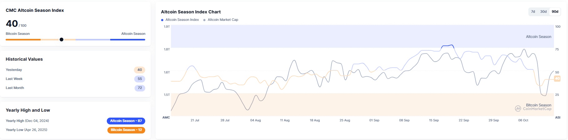Screen dimensions: 568x140
Task: Click the Last Week value badge 55
Action: point(140,79)
